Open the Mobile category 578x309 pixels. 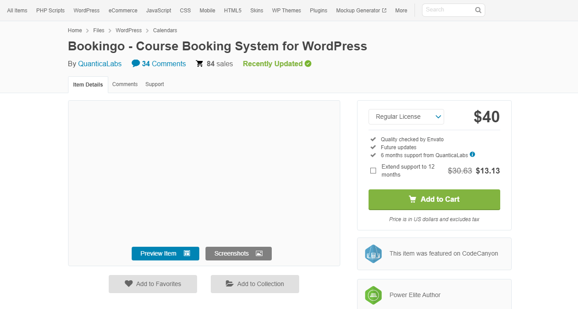pos(207,11)
